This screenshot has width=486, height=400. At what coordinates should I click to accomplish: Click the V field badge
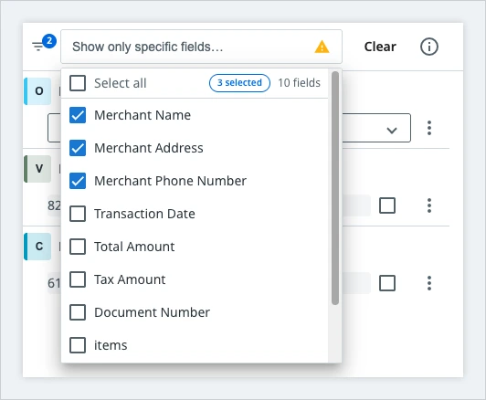[x=37, y=169]
